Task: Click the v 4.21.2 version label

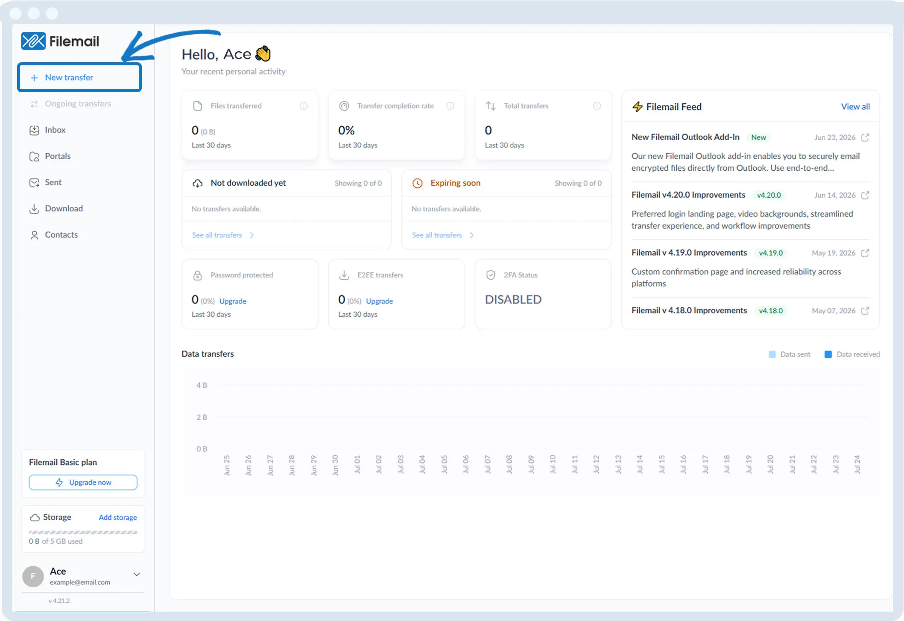Action: (59, 601)
